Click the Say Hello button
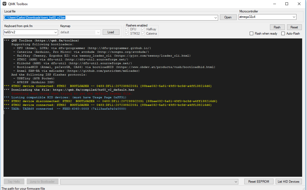 14,182
